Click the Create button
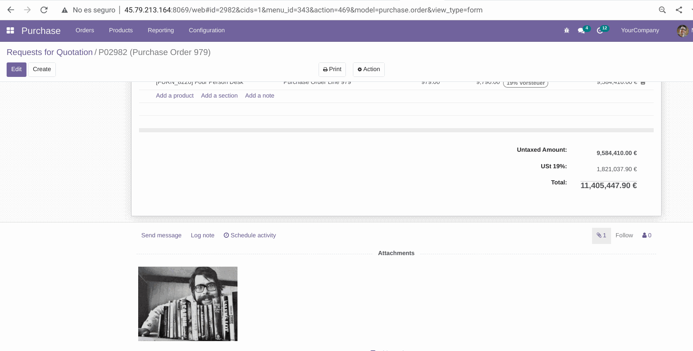693x351 pixels. [x=42, y=69]
